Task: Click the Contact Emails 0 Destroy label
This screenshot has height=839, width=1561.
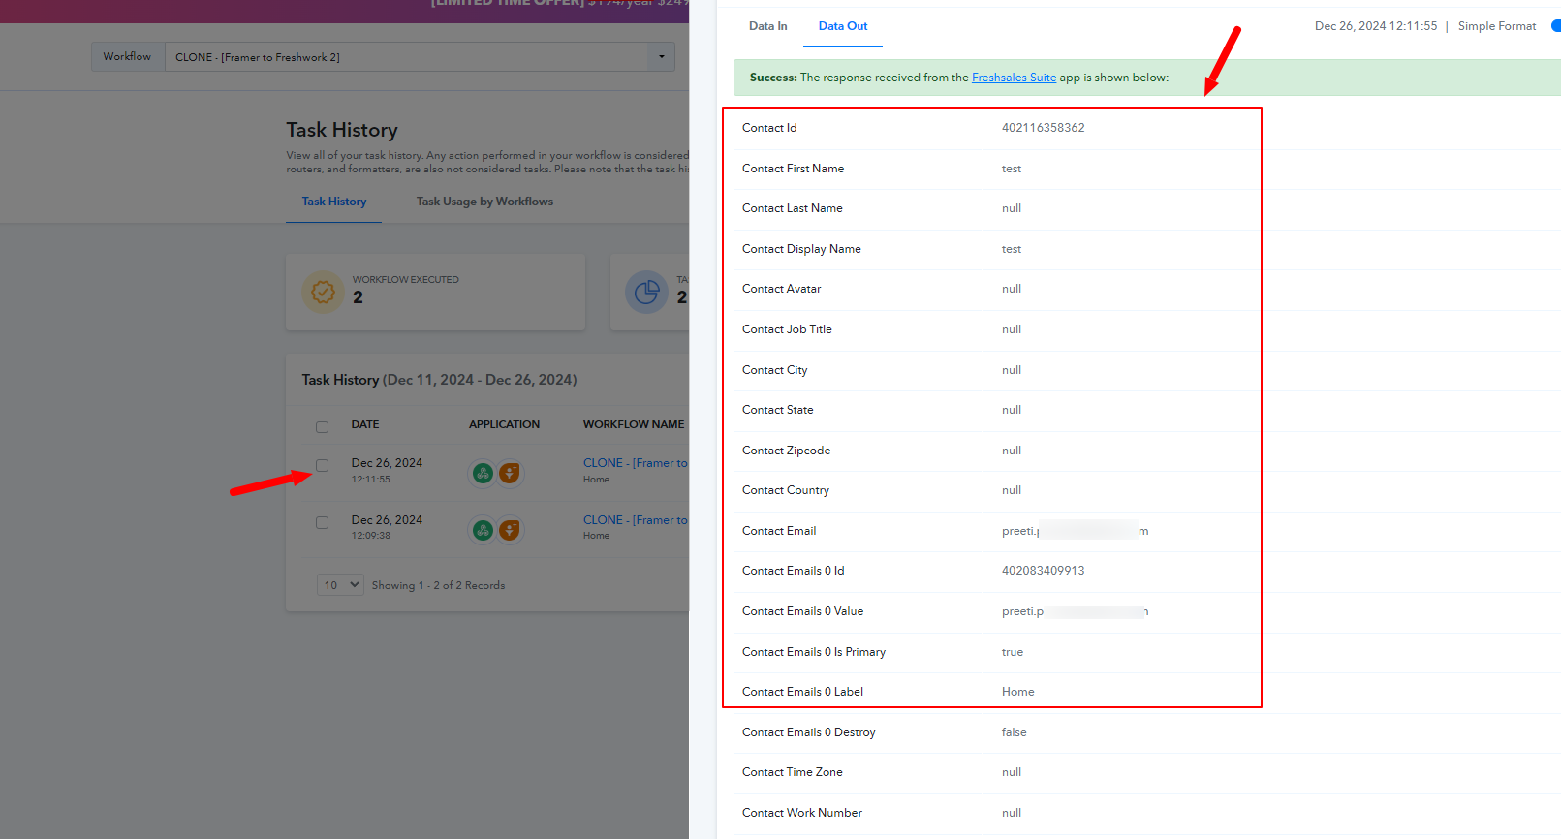Action: point(809,732)
